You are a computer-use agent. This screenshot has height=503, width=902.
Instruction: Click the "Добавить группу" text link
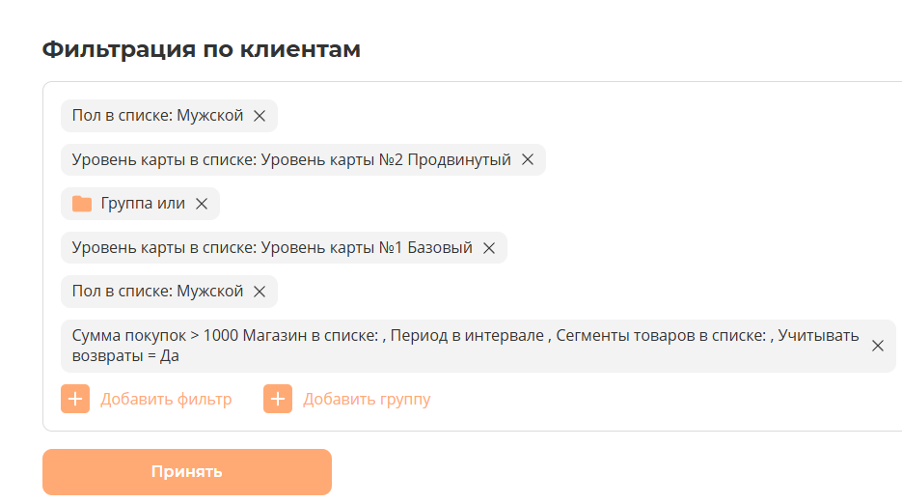tap(367, 399)
